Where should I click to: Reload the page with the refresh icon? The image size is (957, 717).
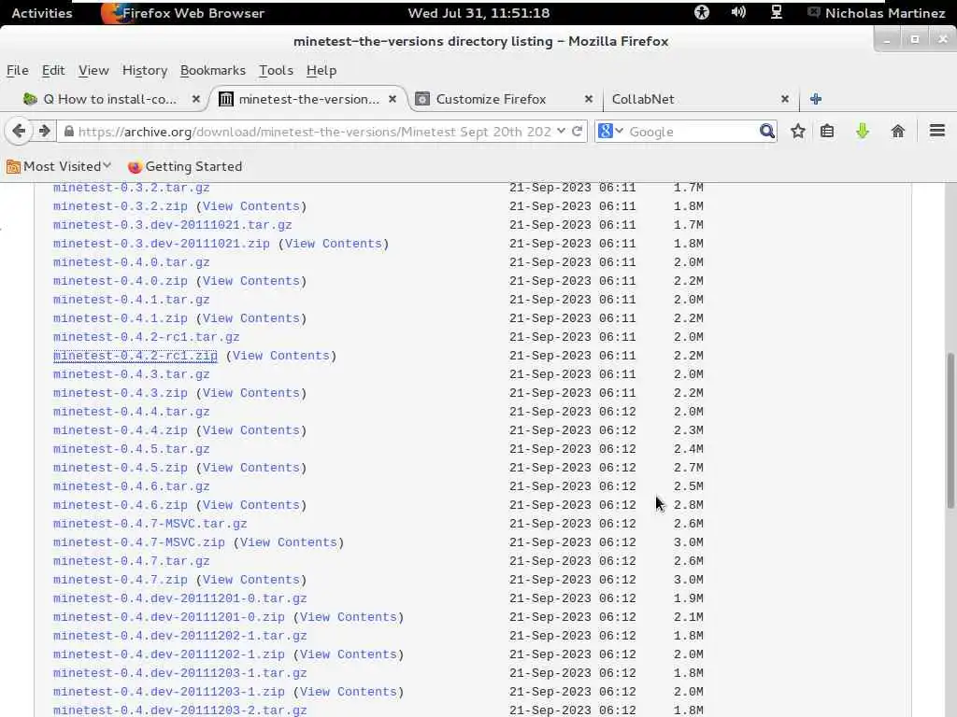577,131
